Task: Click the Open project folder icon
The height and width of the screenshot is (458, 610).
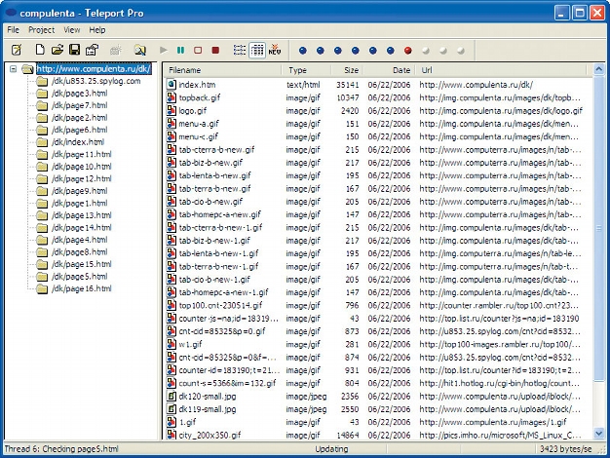Action: click(57, 49)
